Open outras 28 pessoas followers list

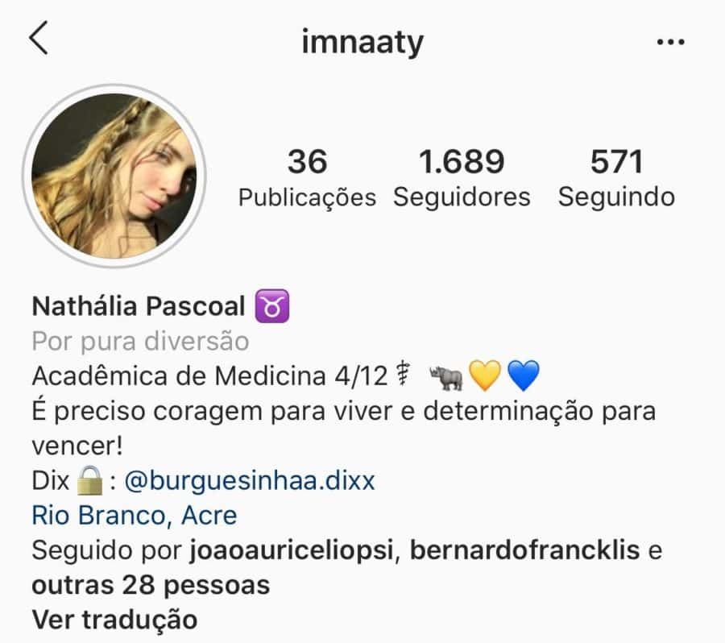151,585
